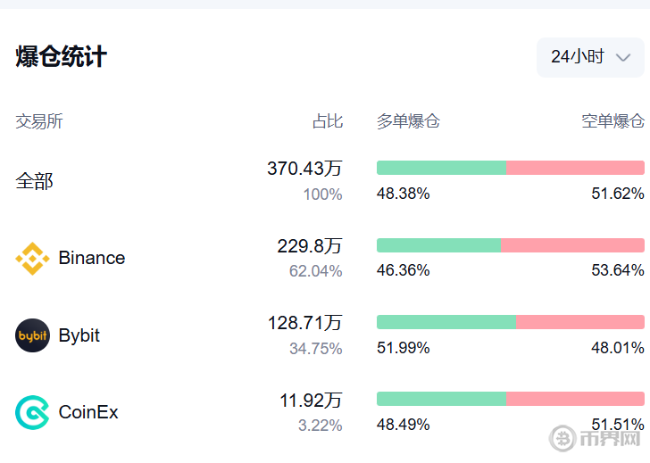
Task: Click the 多单爆仓 column header
Action: (408, 121)
